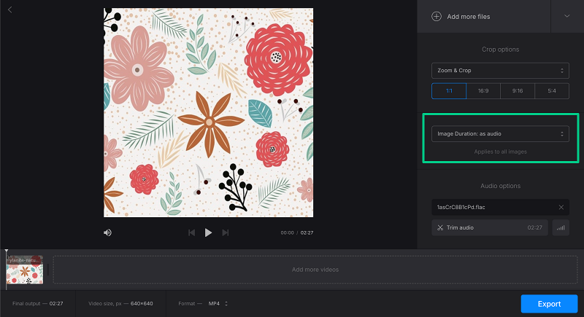Select the 1:1 aspect ratio
The width and height of the screenshot is (584, 317).
(449, 90)
